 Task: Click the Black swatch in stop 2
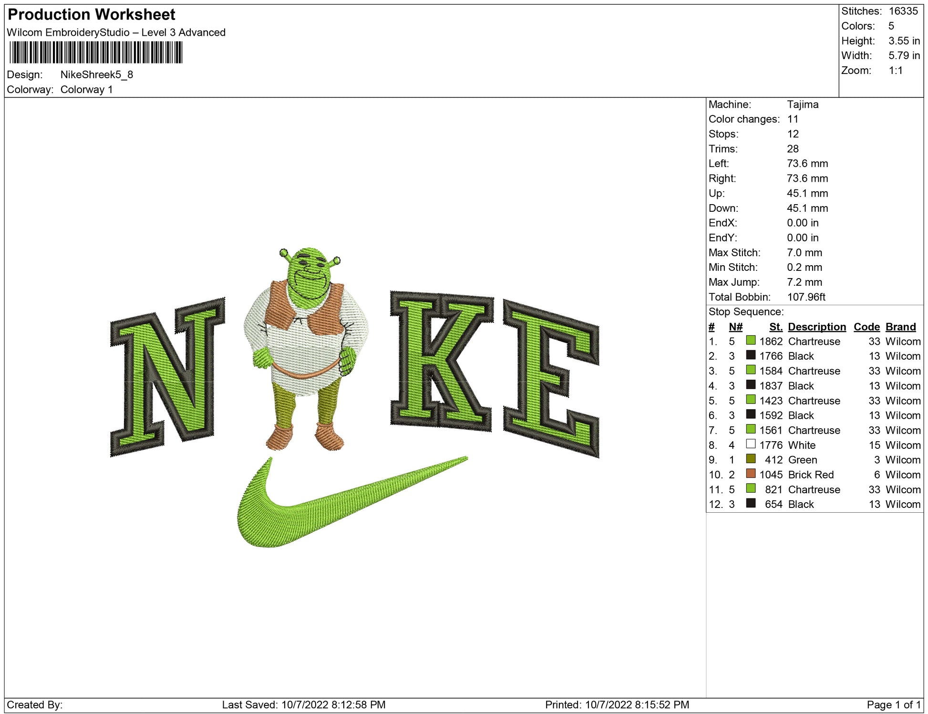tap(751, 355)
